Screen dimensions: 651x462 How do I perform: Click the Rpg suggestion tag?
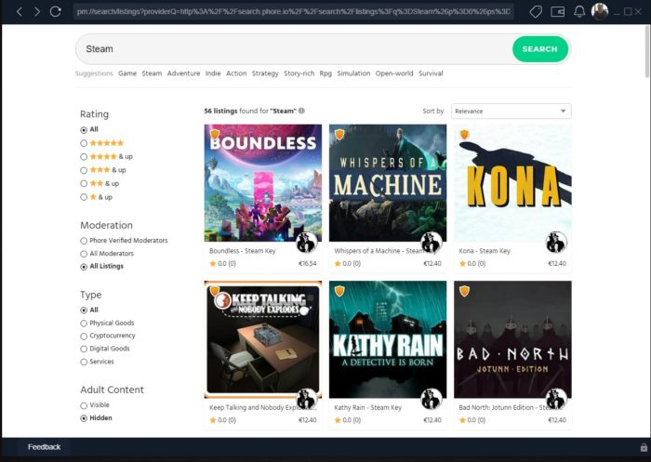pyautogui.click(x=325, y=73)
